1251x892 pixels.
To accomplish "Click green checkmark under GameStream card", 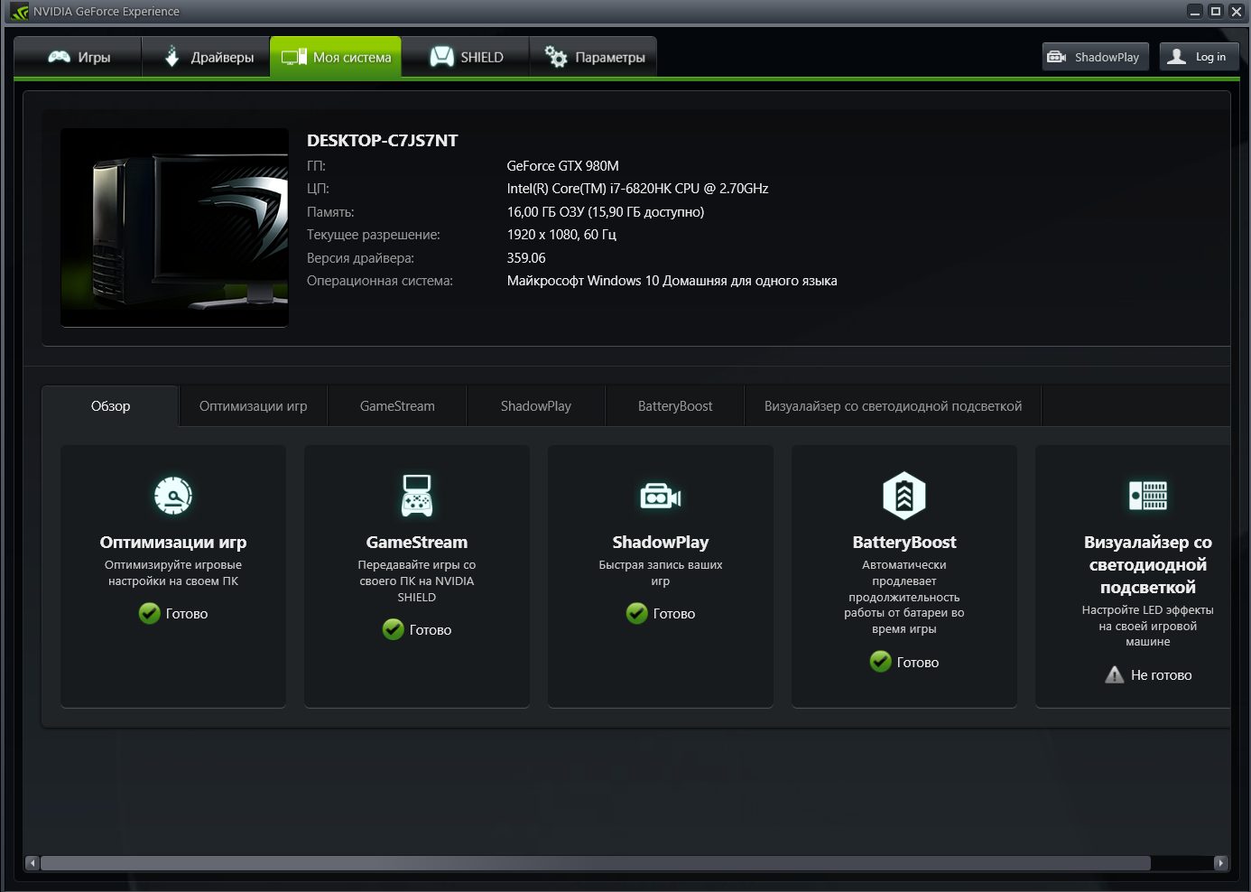I will (393, 629).
